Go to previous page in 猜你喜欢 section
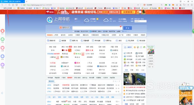 click(114, 81)
